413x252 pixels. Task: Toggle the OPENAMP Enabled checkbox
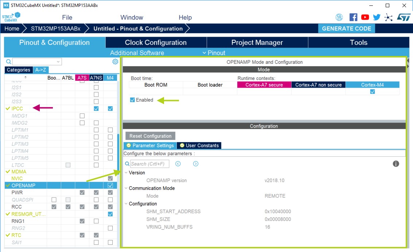pos(132,100)
